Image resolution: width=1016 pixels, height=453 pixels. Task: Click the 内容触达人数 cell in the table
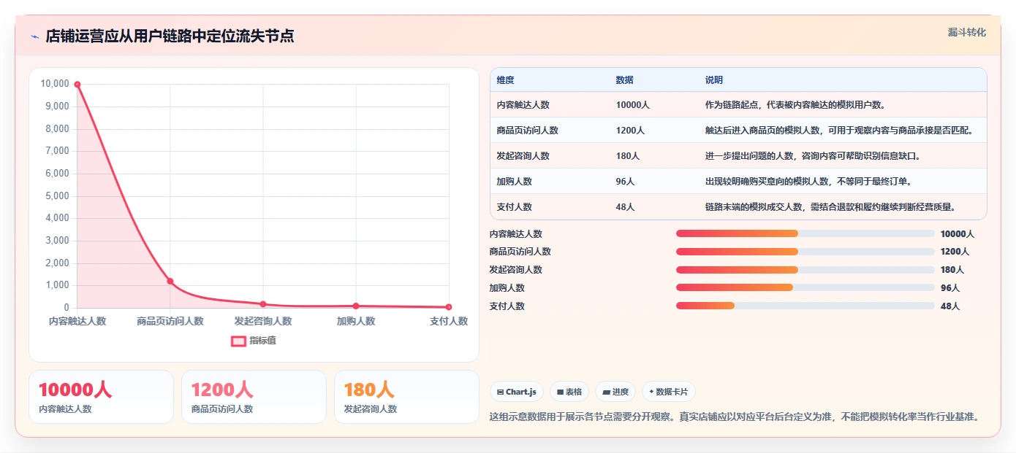click(523, 105)
